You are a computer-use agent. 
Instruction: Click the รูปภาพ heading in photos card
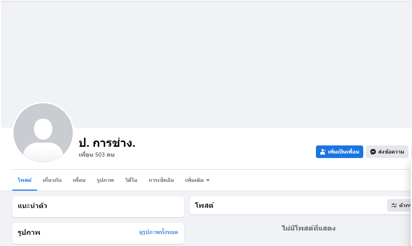[29, 232]
